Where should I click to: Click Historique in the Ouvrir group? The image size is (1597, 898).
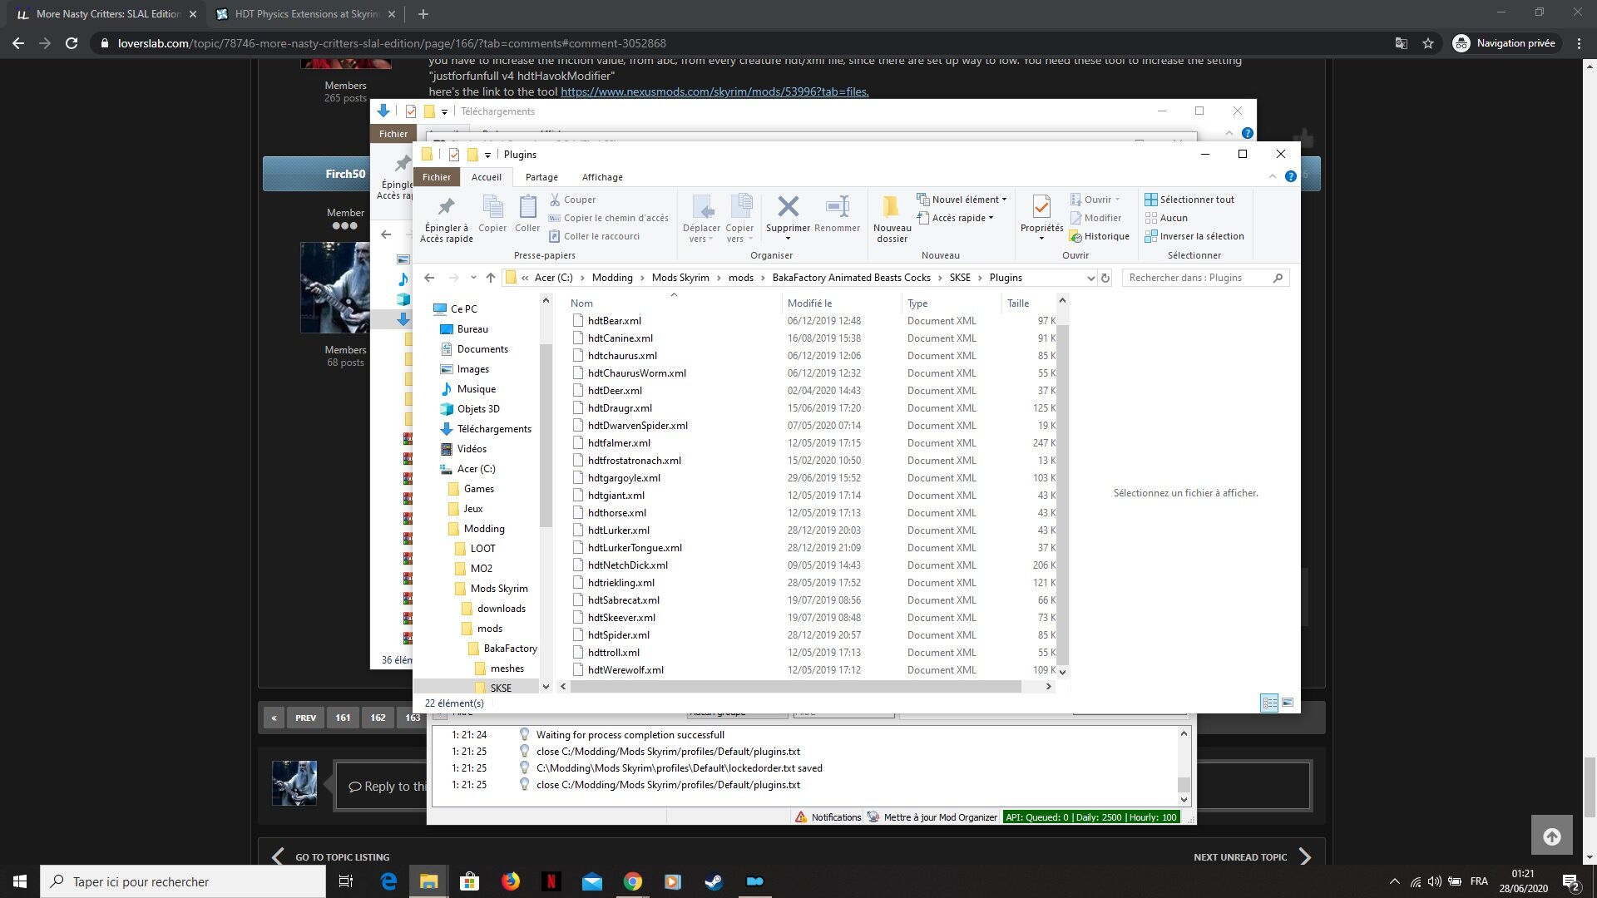click(x=1100, y=236)
